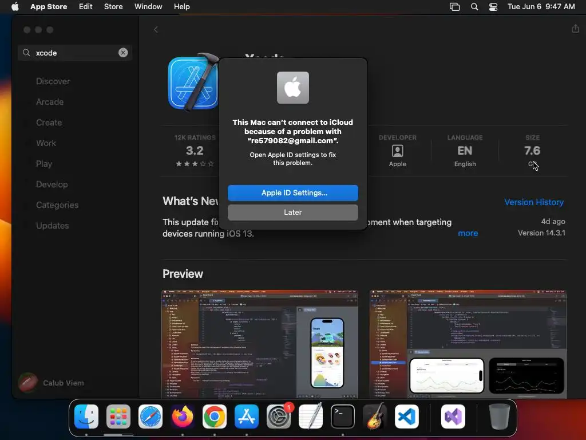This screenshot has width=586, height=440.
Task: Open the Trash in the Dock
Action: [499, 417]
